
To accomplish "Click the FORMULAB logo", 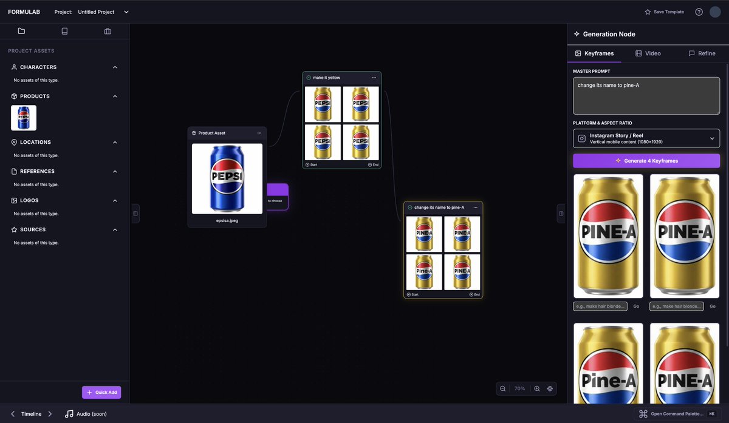I will 24,12.
